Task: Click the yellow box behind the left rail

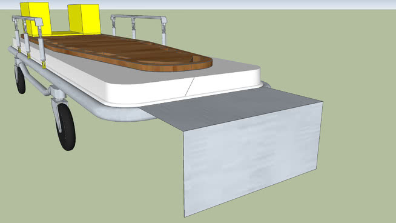Action: pyautogui.click(x=36, y=19)
